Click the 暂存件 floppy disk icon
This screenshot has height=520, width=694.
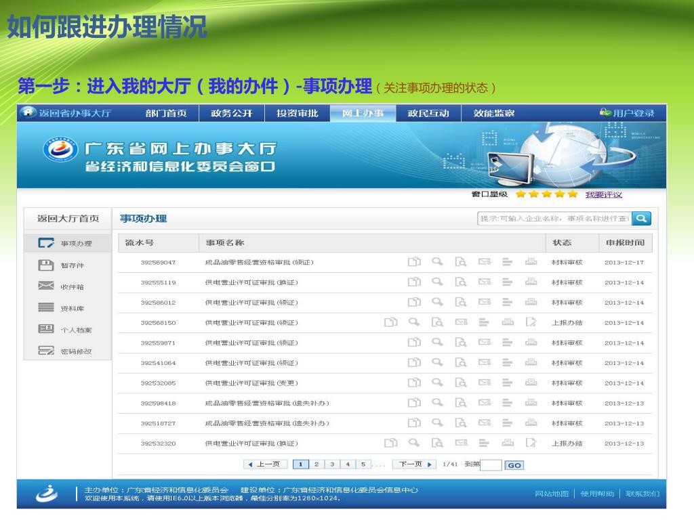pyautogui.click(x=45, y=265)
